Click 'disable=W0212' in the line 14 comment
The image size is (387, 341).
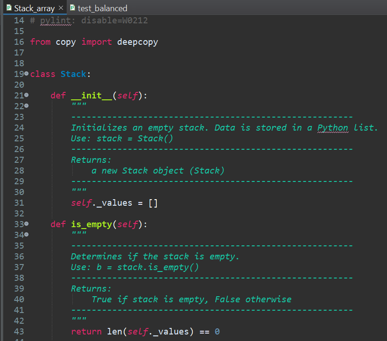pos(114,21)
